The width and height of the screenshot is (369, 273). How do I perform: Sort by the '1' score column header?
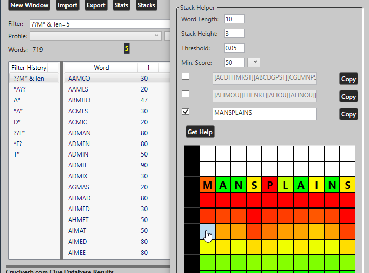[148, 68]
